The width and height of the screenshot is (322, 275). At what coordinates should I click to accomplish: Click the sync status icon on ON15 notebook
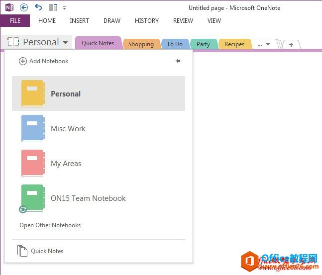(x=23, y=209)
